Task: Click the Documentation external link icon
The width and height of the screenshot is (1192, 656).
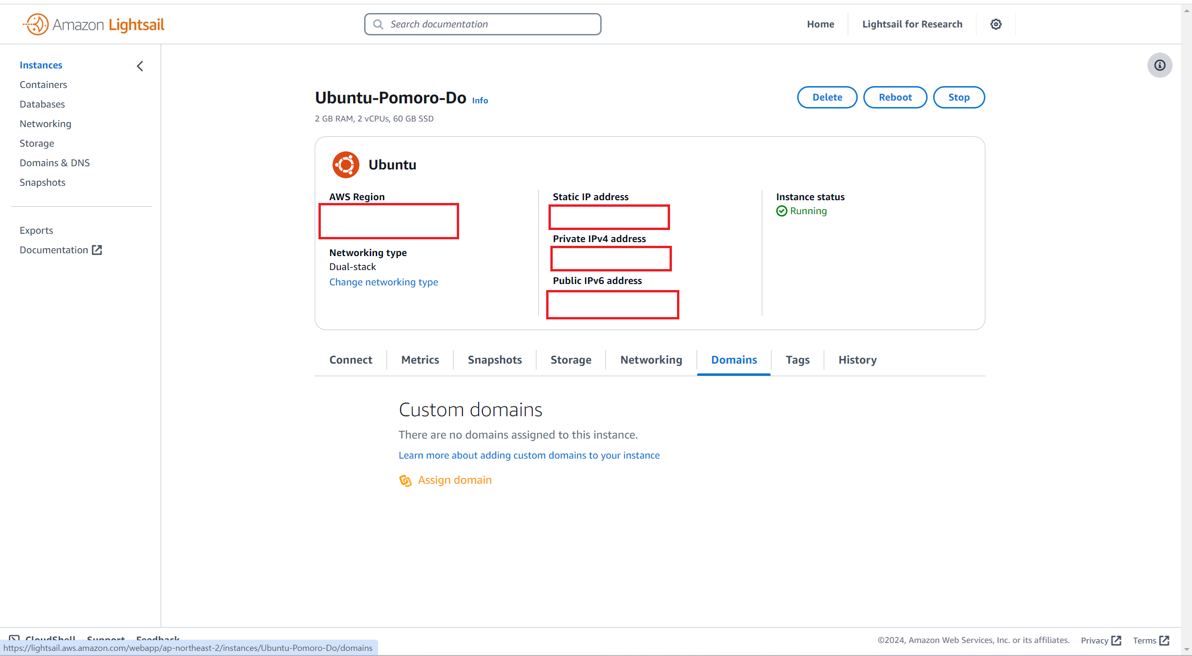Action: (x=97, y=250)
